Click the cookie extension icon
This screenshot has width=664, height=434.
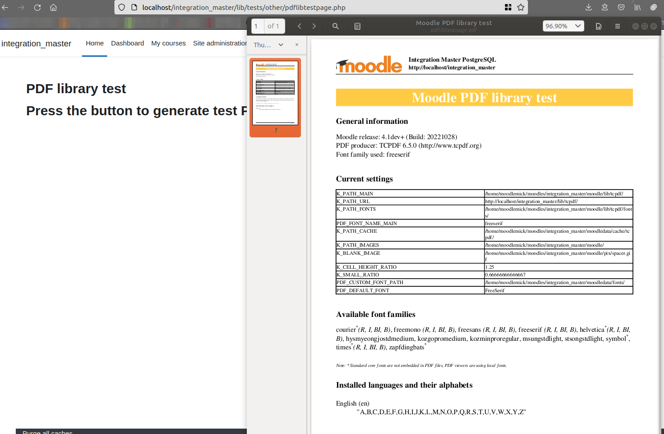[654, 7]
